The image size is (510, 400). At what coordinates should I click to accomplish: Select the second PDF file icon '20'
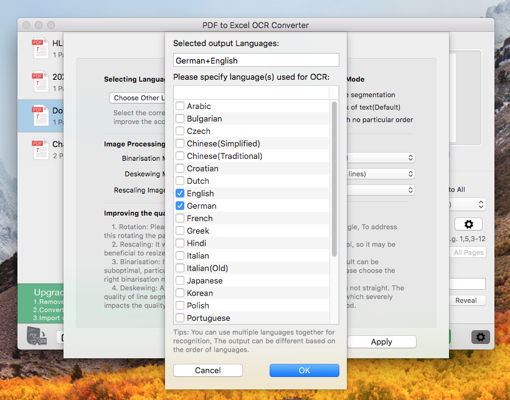coord(40,82)
